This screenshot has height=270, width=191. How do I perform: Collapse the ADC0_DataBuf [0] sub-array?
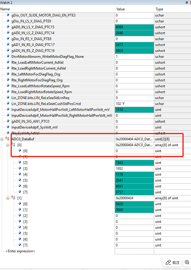point(8,145)
